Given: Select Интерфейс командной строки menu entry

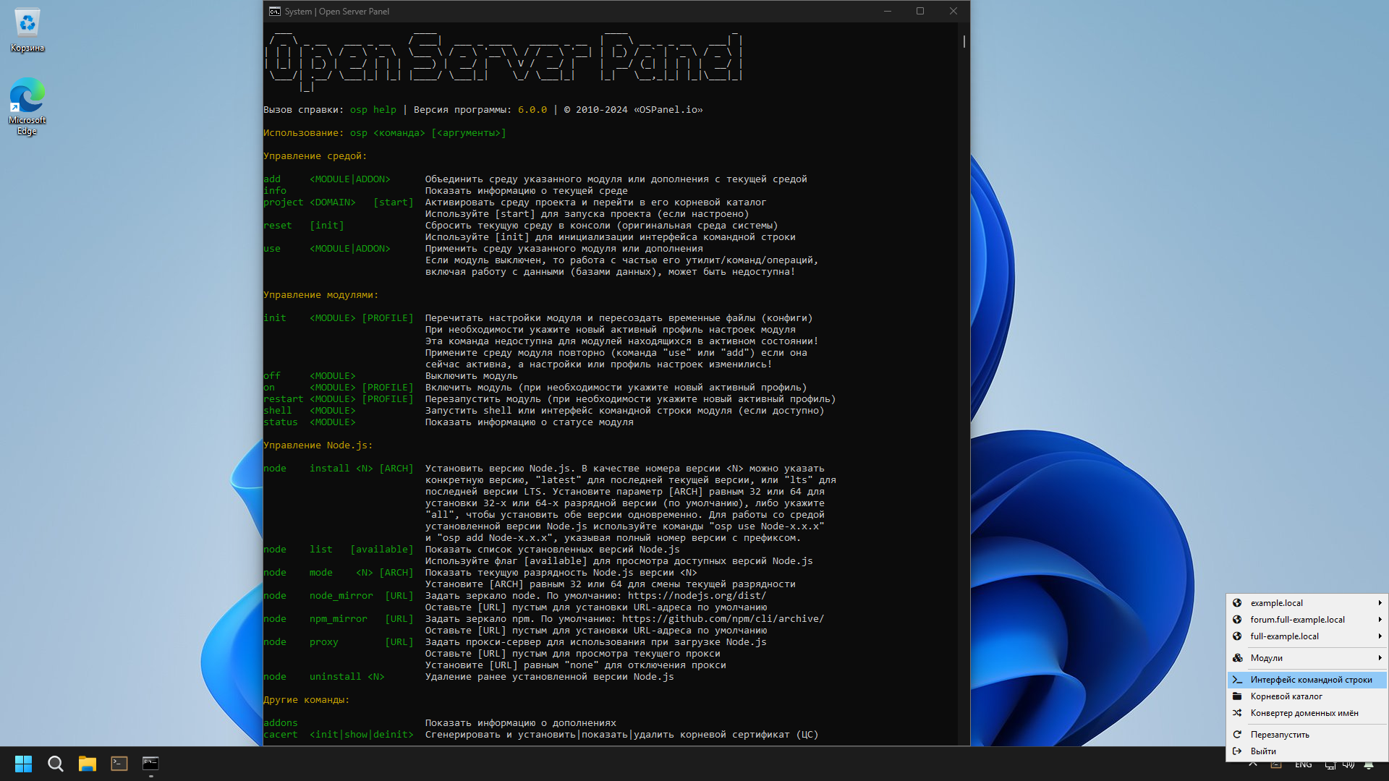Looking at the screenshot, I should (x=1311, y=680).
